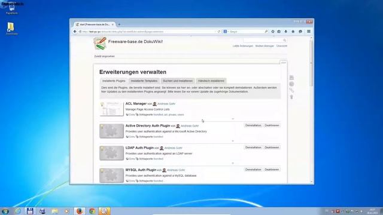
Task: Focus the DokuWiki search input field
Action: [x=263, y=40]
